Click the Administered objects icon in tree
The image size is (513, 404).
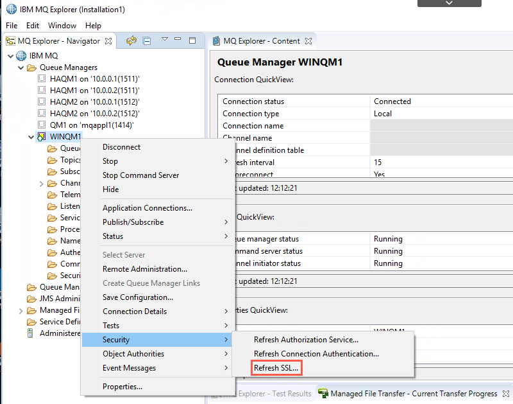click(x=30, y=333)
